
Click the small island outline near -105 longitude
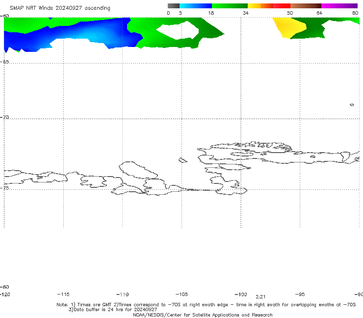[182, 160]
